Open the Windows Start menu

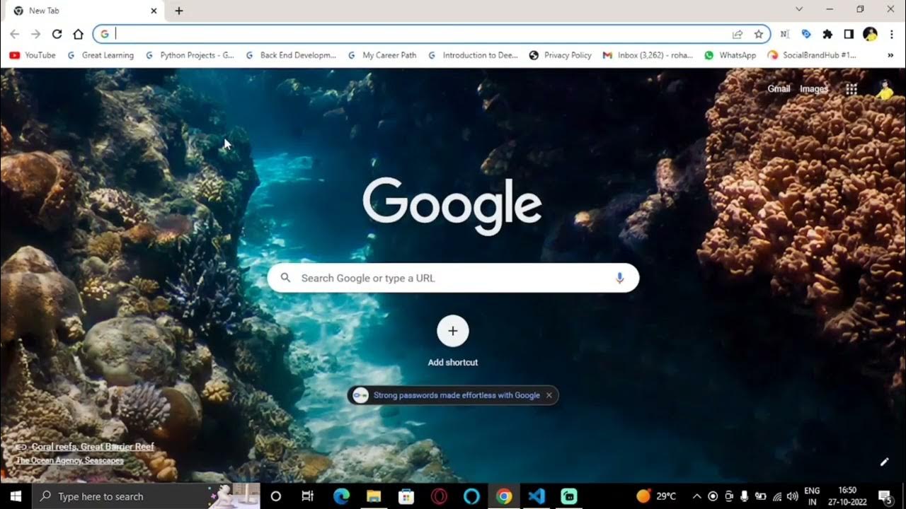click(x=16, y=496)
